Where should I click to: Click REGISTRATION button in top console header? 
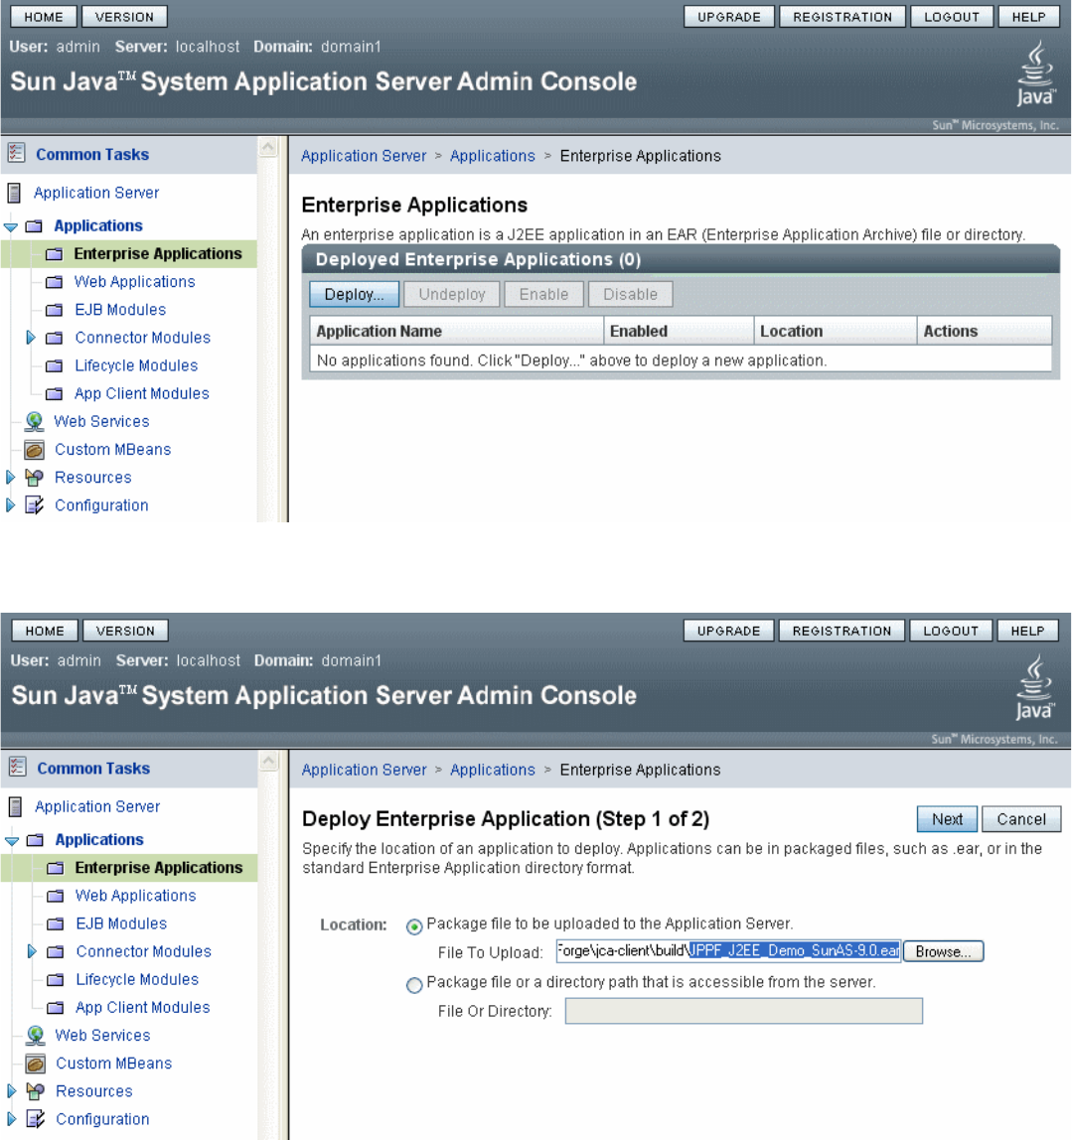click(x=842, y=17)
